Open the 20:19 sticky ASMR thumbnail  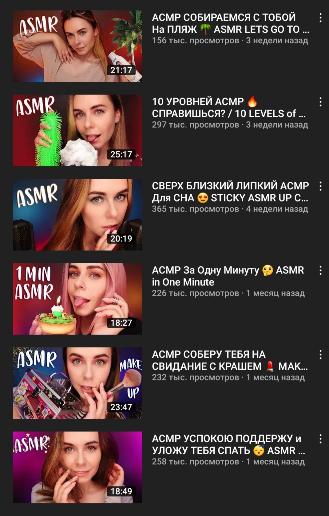77,215
